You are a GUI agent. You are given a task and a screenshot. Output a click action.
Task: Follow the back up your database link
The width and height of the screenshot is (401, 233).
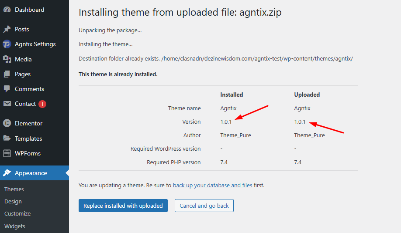pyautogui.click(x=213, y=186)
